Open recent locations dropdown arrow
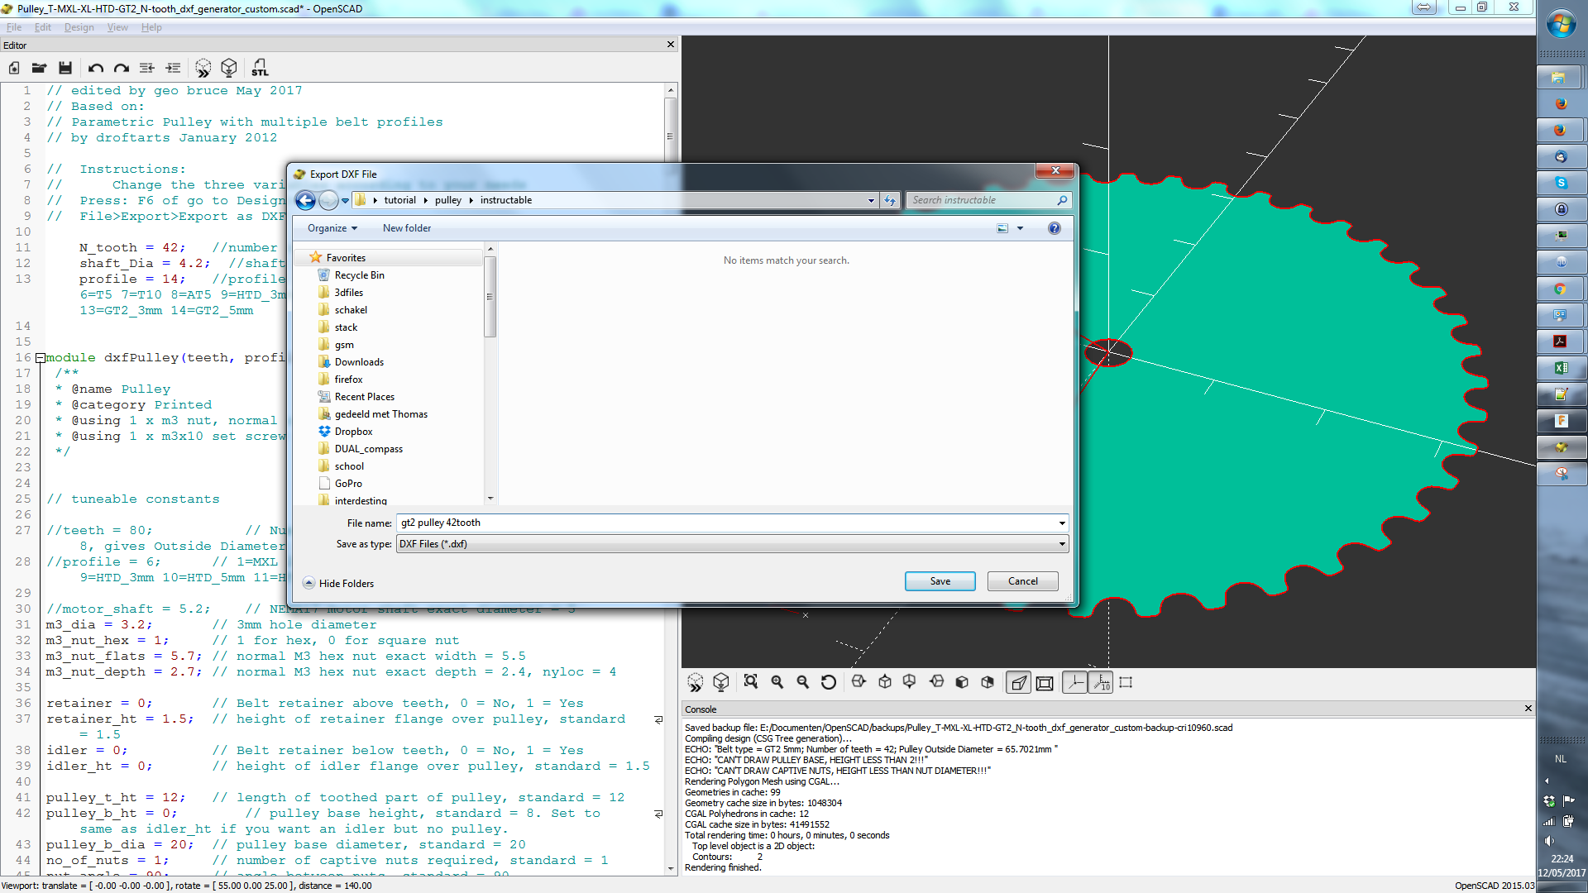Viewport: 1588px width, 893px height. 346,201
